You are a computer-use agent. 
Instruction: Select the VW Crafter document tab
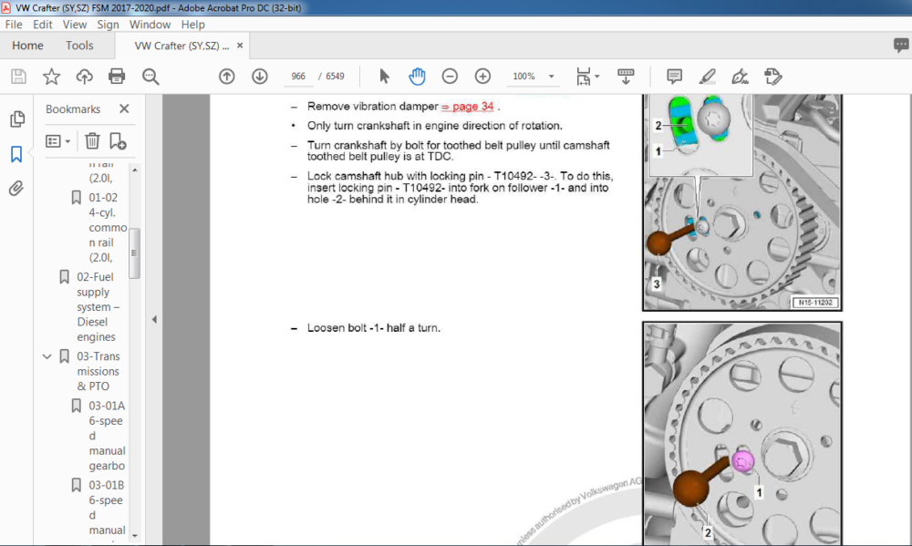coord(181,46)
